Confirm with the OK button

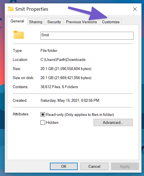[x=64, y=166]
